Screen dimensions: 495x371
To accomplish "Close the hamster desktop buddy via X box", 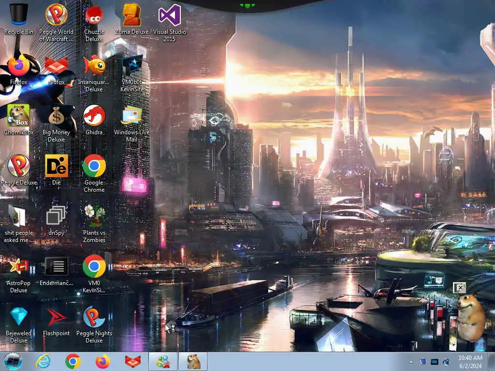I will click(x=460, y=288).
